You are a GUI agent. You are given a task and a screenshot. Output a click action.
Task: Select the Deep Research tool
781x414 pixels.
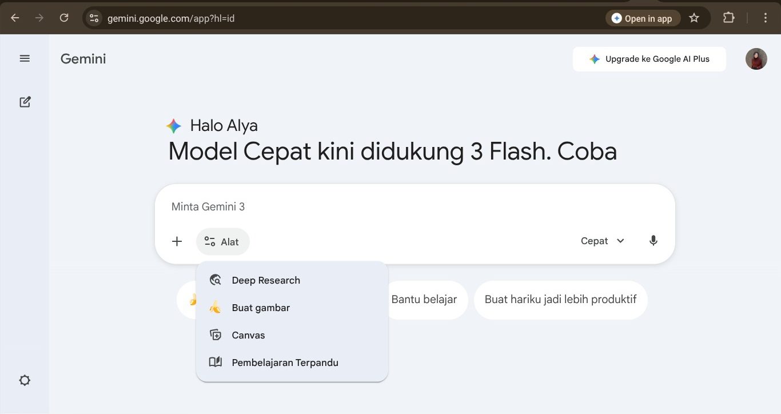tap(266, 280)
